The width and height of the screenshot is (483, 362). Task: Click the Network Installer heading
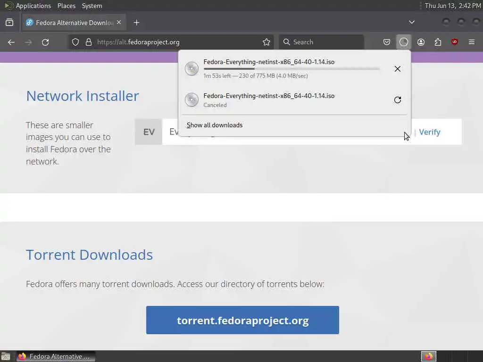(x=83, y=96)
